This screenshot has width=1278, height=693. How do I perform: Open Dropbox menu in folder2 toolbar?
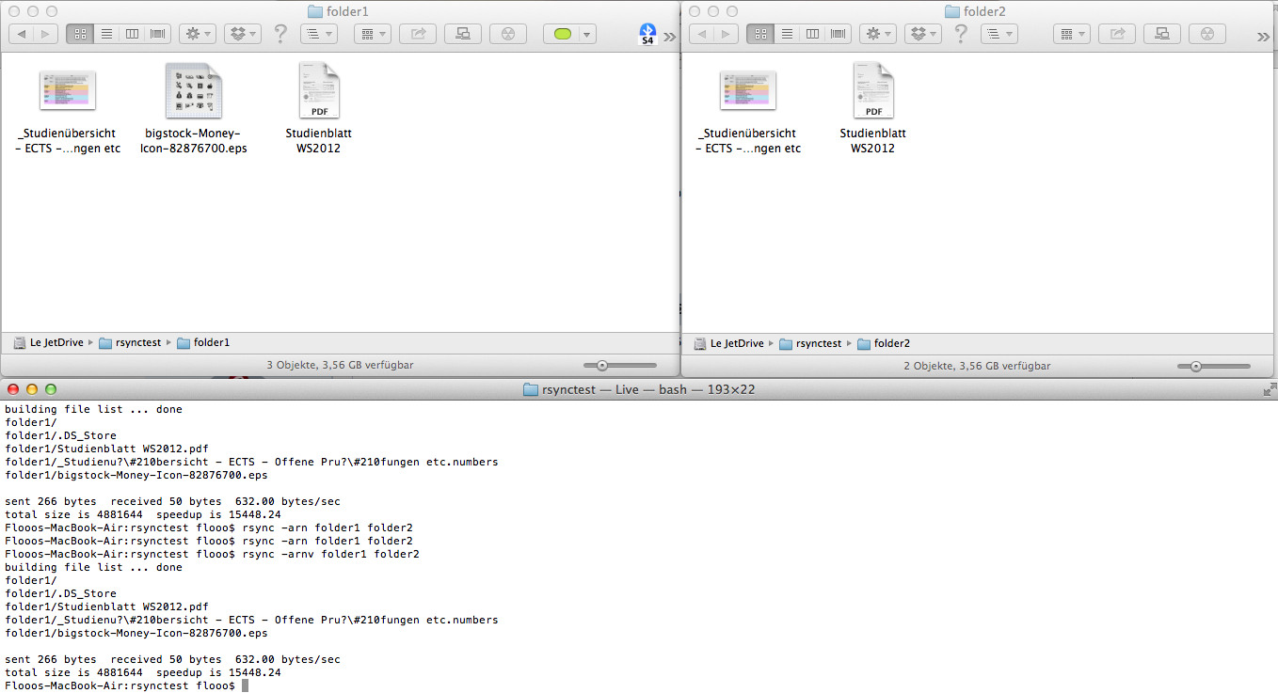pos(923,34)
